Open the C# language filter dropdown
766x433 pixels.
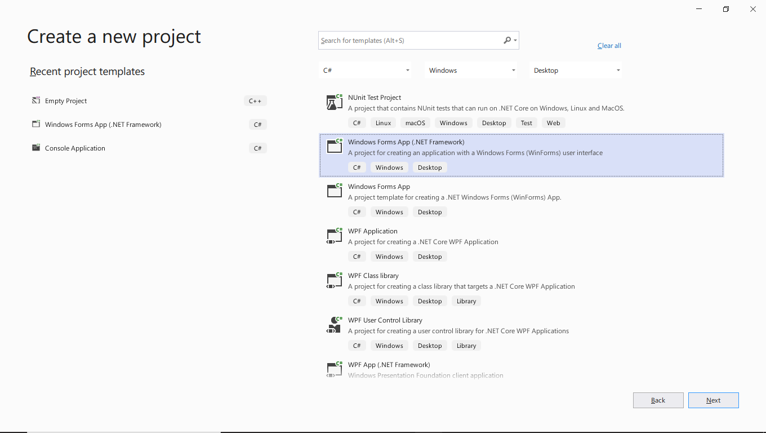coord(365,70)
